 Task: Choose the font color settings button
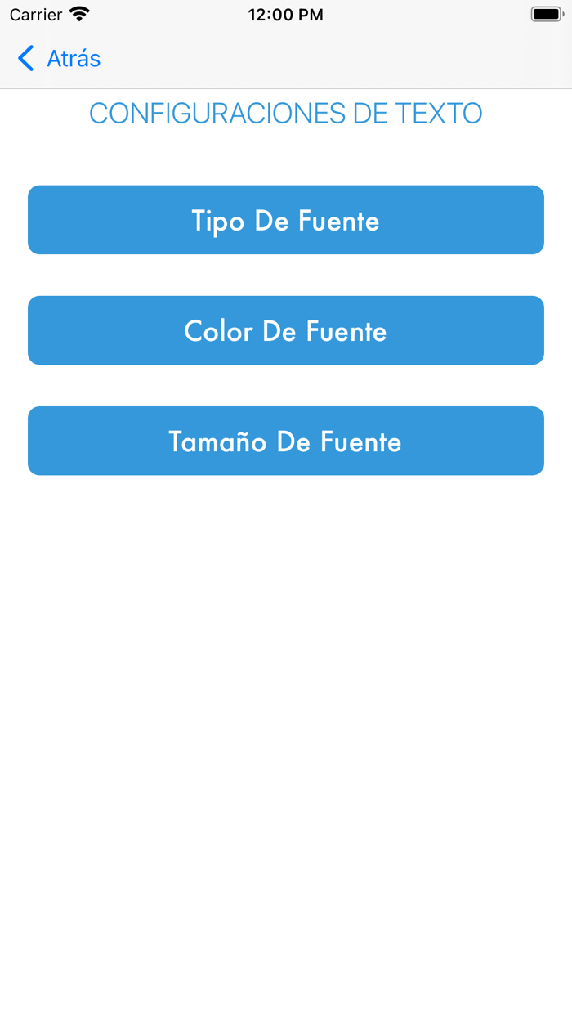(x=286, y=330)
